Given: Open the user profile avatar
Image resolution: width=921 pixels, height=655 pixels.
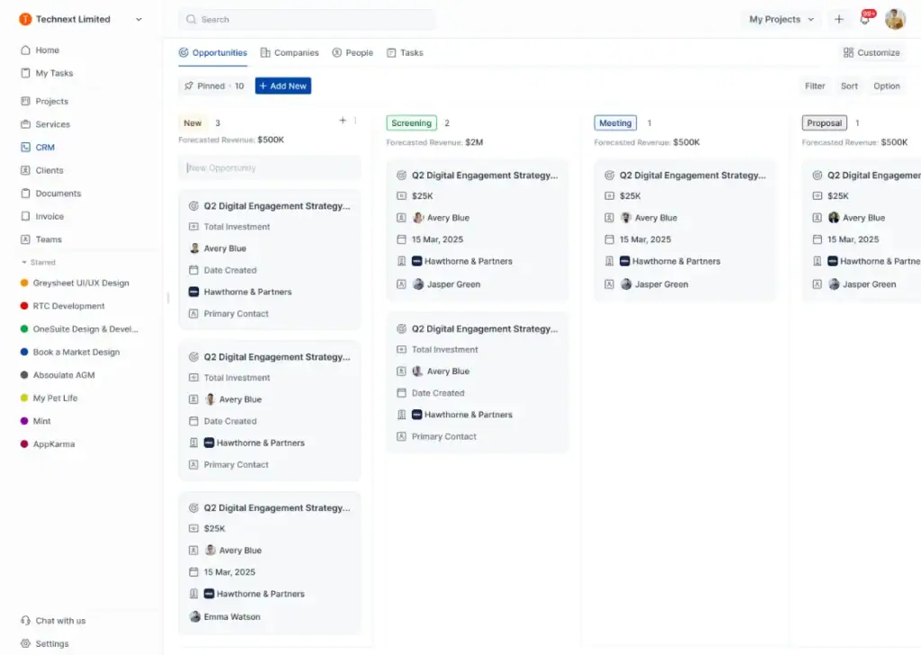Looking at the screenshot, I should click(x=895, y=19).
